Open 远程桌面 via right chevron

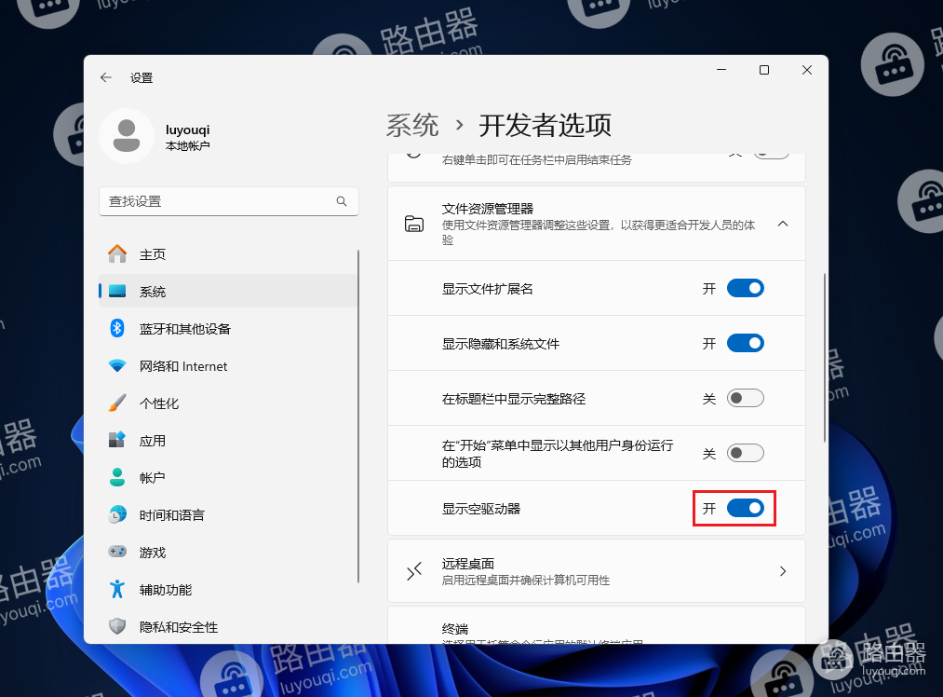point(783,571)
